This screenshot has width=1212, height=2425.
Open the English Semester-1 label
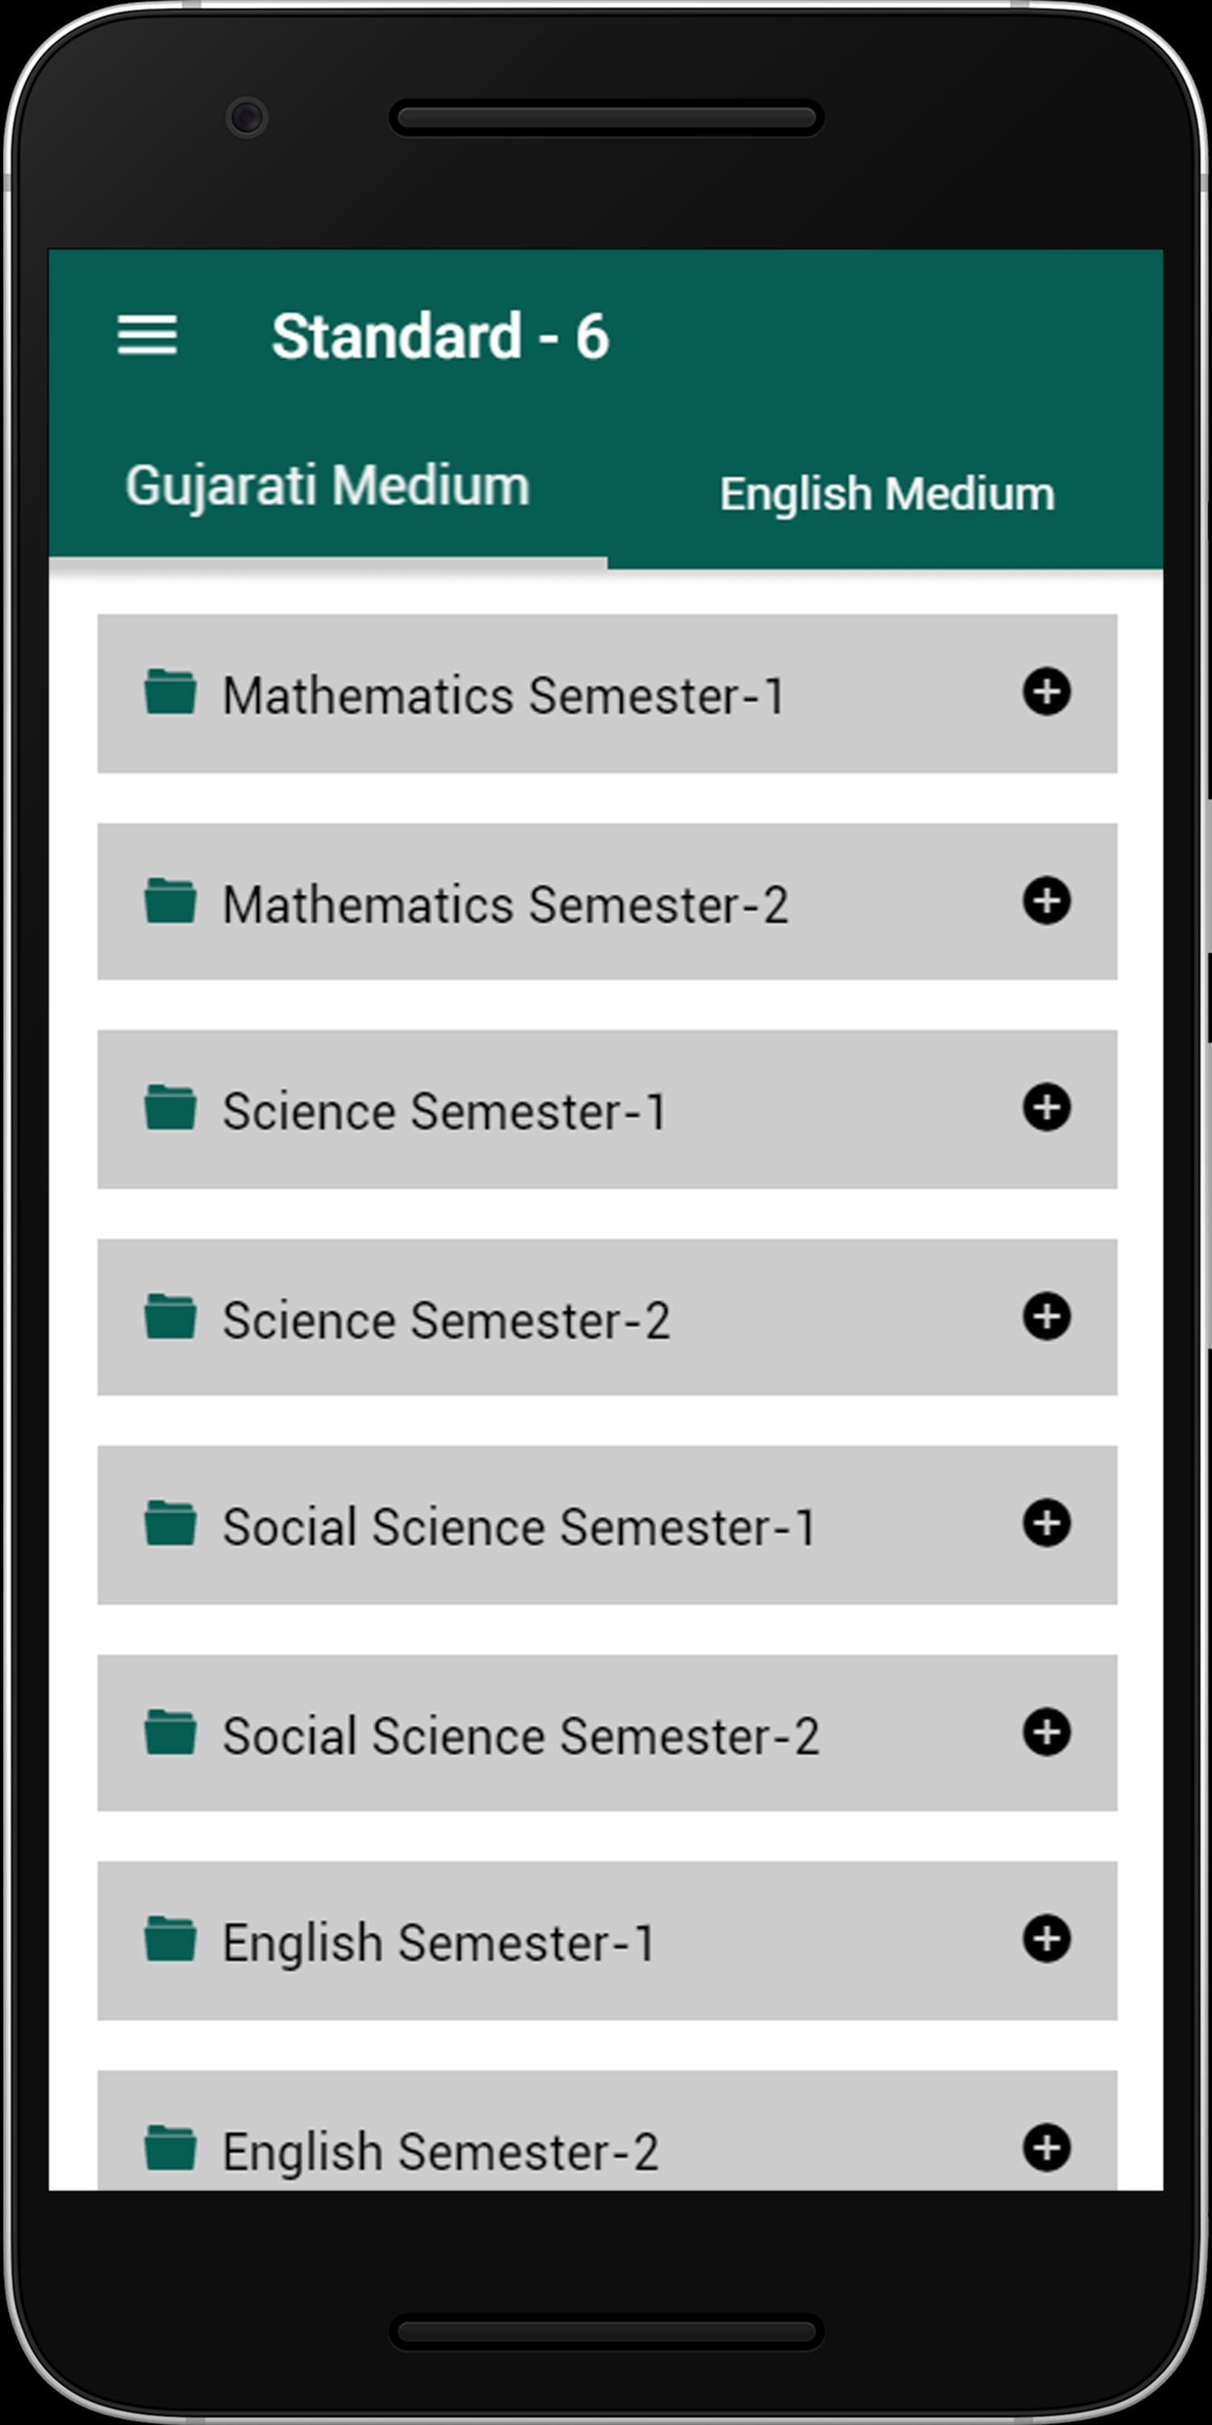click(439, 1944)
